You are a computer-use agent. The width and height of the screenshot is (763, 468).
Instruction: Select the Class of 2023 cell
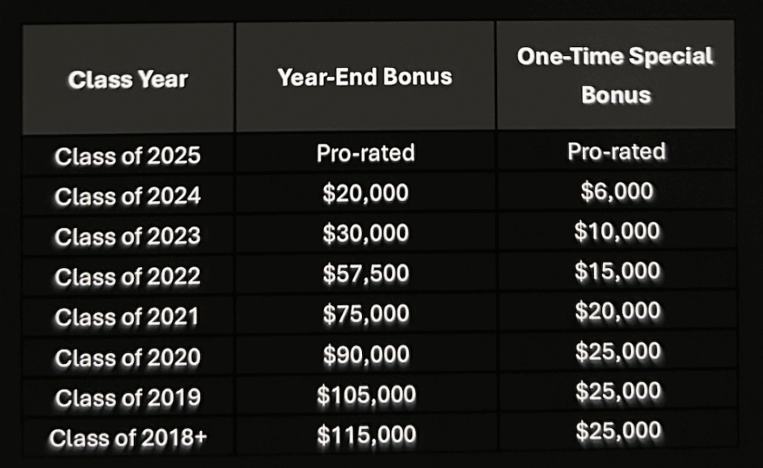[127, 237]
